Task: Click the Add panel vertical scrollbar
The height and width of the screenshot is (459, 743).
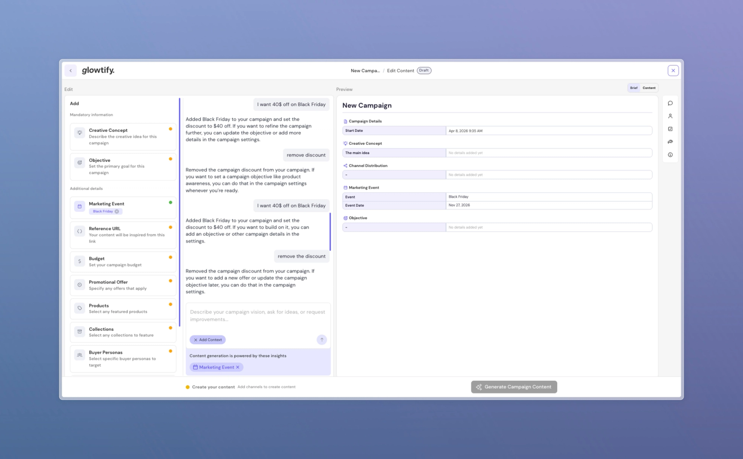Action: tap(179, 212)
